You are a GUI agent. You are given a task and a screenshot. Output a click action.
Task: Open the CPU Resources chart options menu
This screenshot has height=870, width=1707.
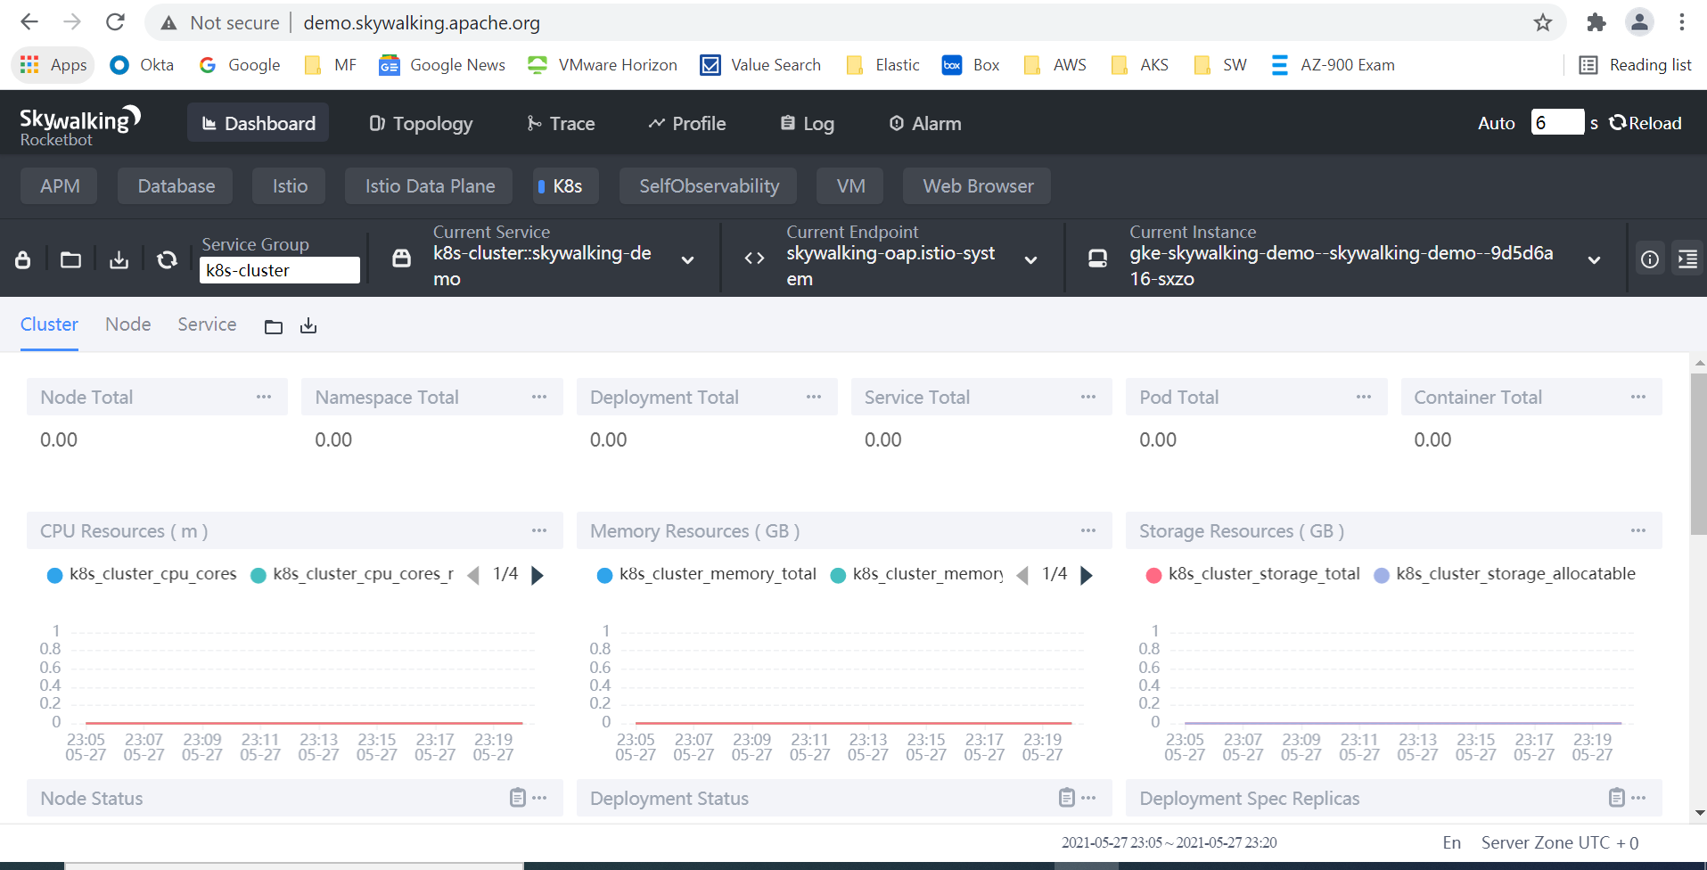coord(539,530)
